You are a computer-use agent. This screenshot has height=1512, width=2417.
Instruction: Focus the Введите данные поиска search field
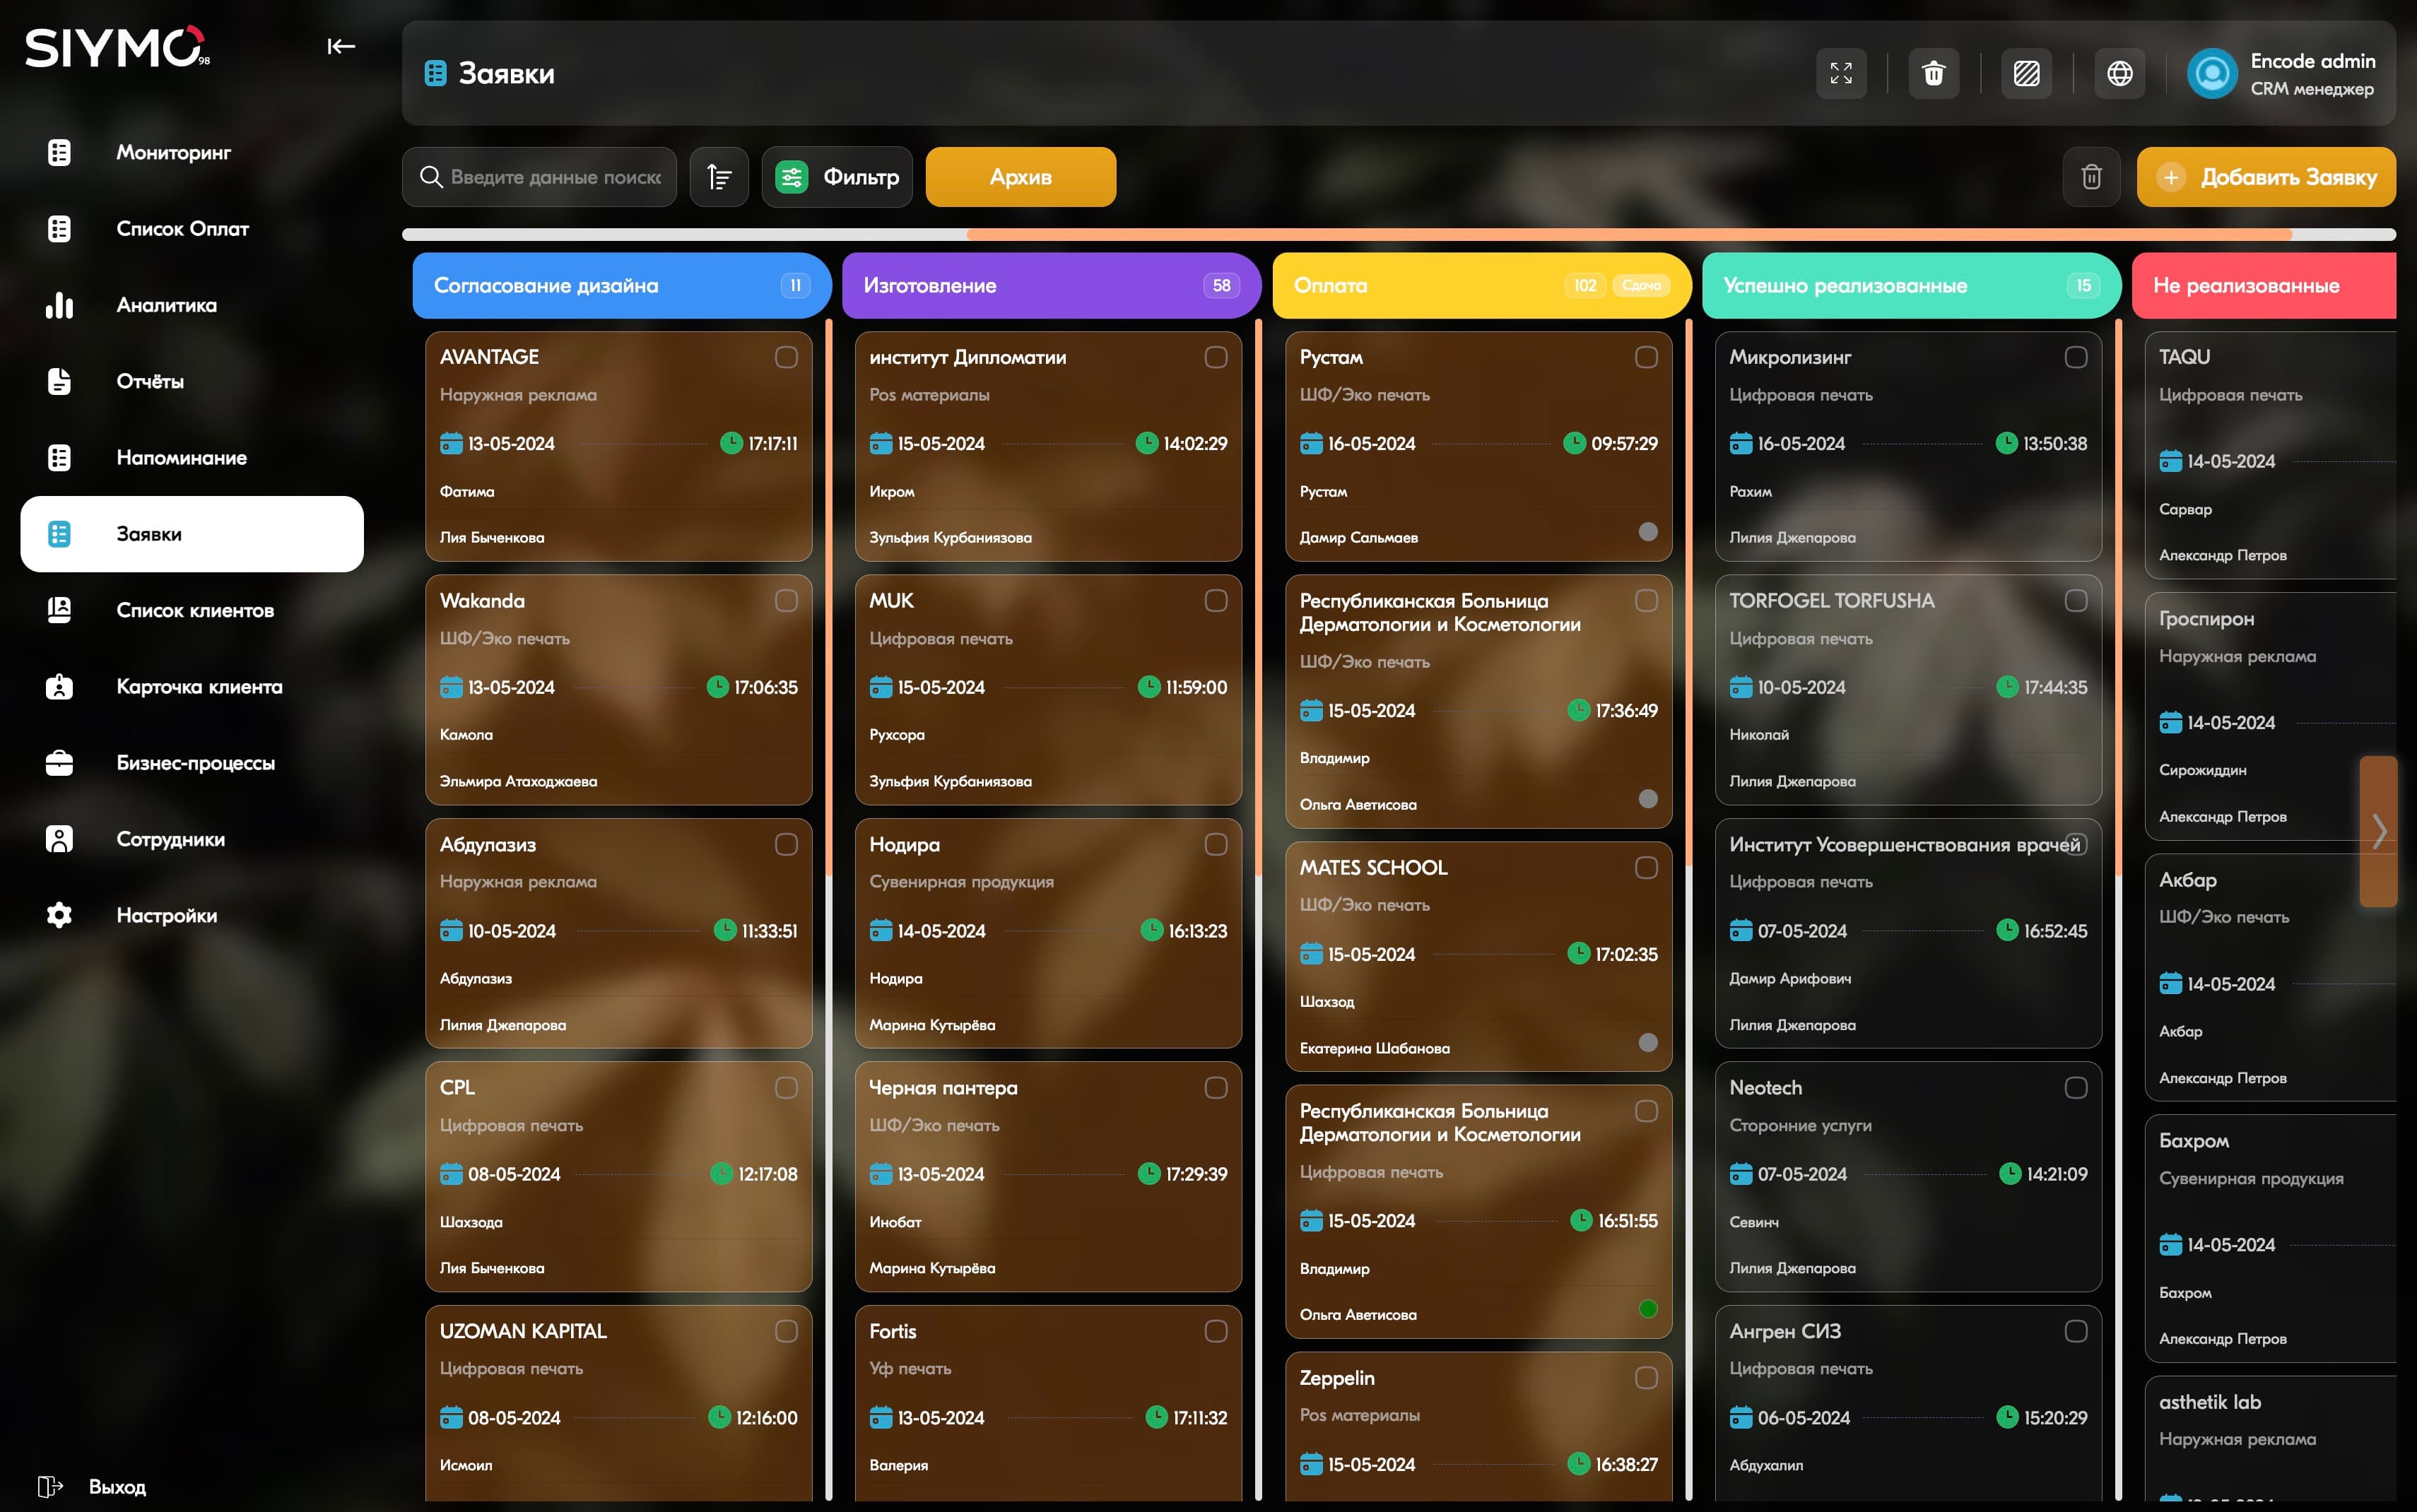click(555, 177)
